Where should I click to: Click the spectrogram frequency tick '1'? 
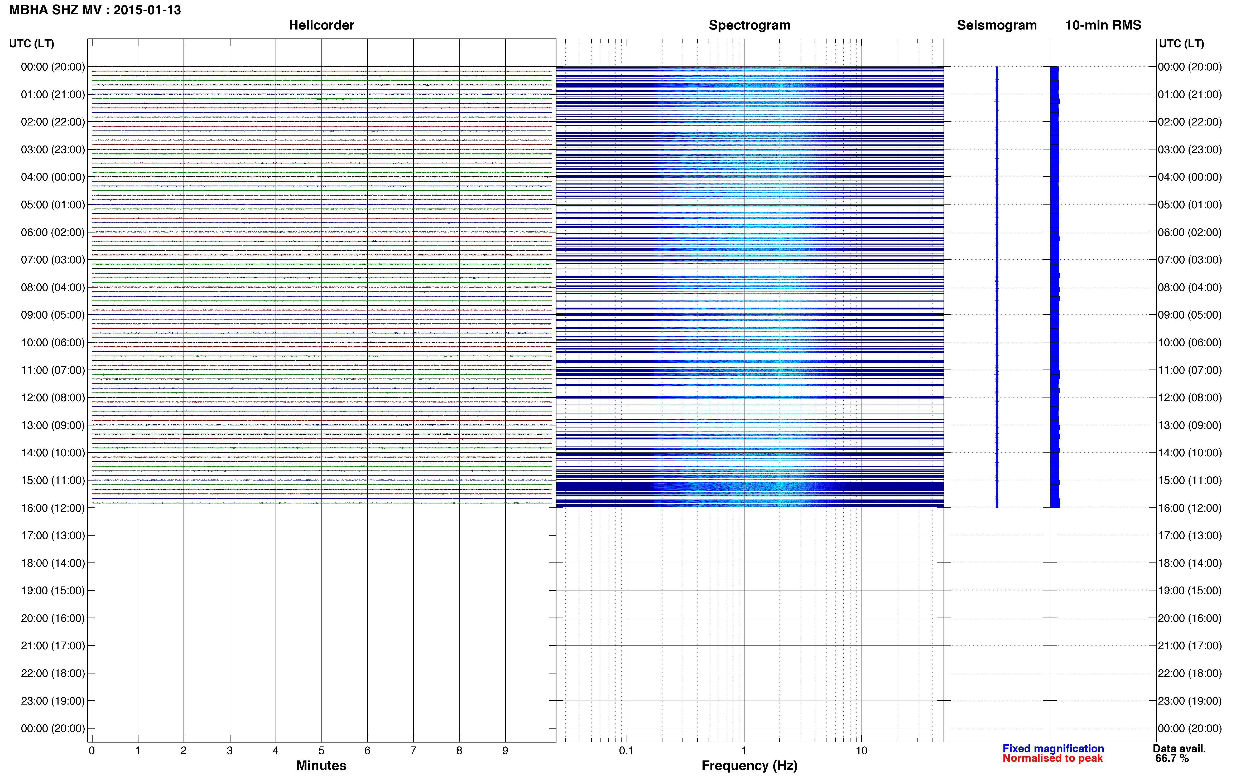coord(744,750)
